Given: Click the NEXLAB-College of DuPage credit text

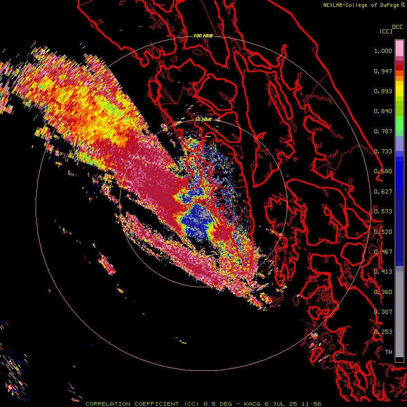Looking at the screenshot, I should tap(361, 5).
